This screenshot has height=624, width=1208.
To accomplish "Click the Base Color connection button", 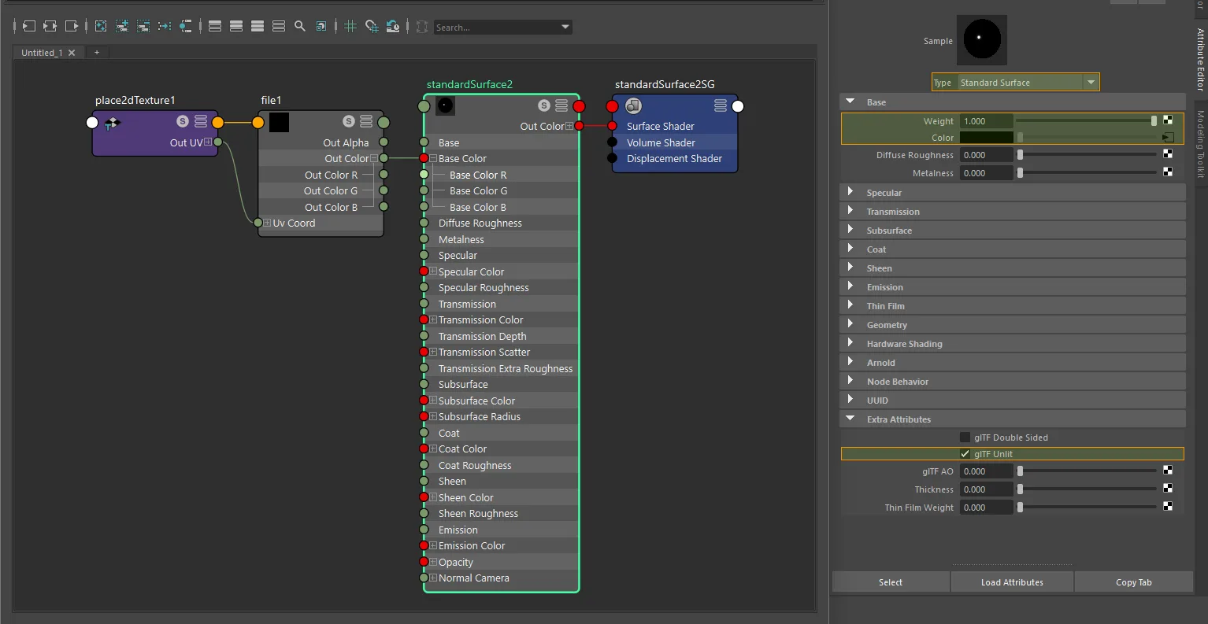I will (1168, 138).
